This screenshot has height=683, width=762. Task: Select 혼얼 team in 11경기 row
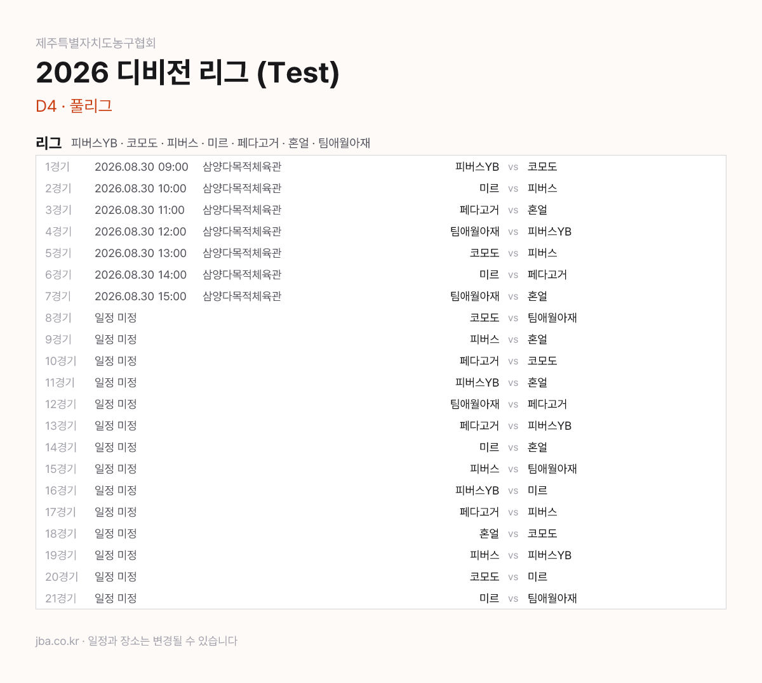click(537, 383)
